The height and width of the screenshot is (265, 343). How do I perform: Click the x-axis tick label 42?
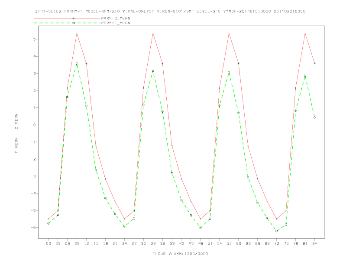(x=181, y=243)
